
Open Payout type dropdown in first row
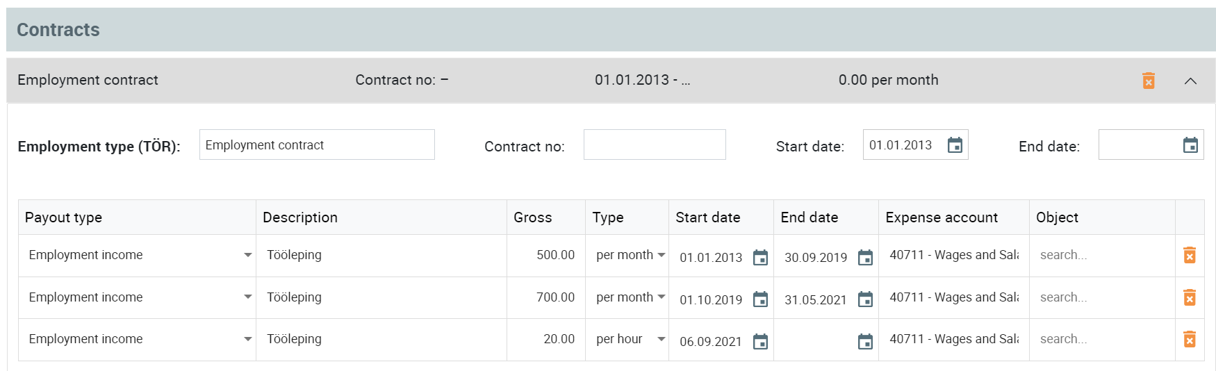[x=138, y=255]
